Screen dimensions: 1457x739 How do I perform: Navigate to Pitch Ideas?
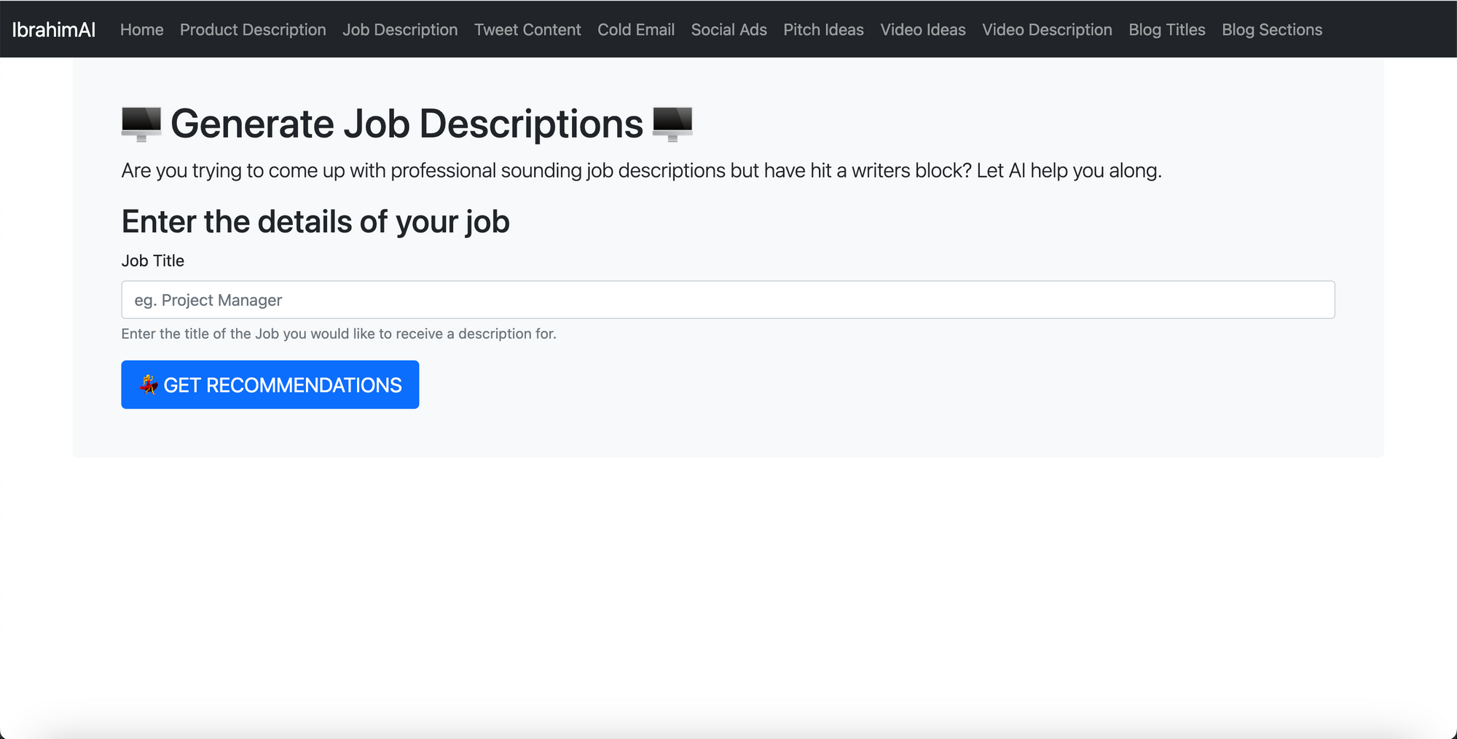click(823, 30)
